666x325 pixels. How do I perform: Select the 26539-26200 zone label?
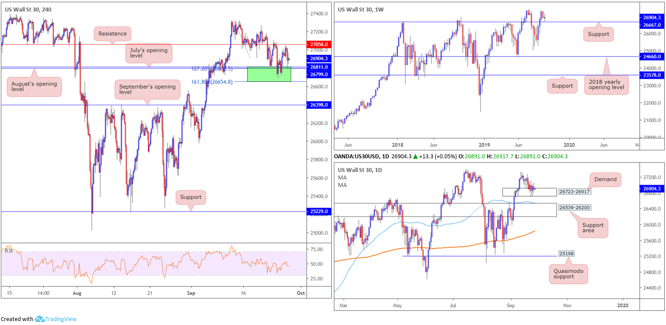[575, 207]
